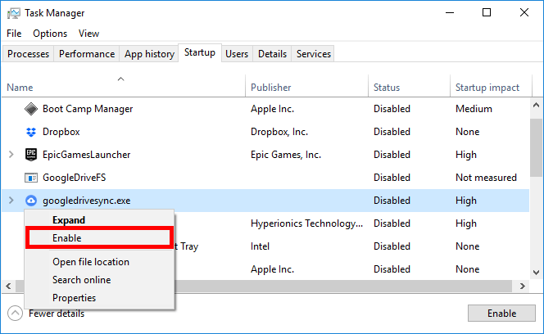The image size is (544, 334).
Task: Minimize the Task Manager window
Action: [450, 13]
